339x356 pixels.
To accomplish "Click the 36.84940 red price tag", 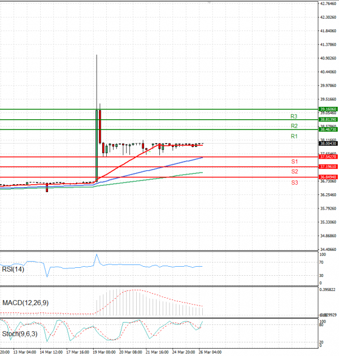I will 328,177.
